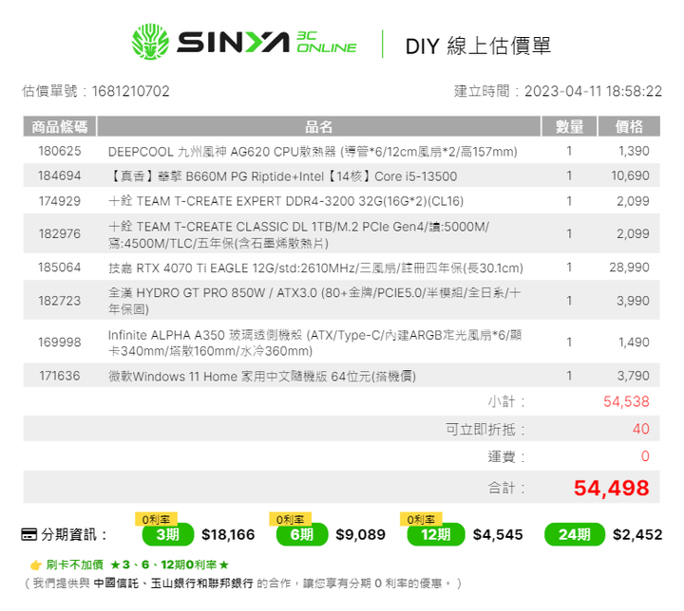Click the 中國信託、玉山銀行和聯邦銀行 bank names
Screen dimensions: 684x611
[x=173, y=583]
